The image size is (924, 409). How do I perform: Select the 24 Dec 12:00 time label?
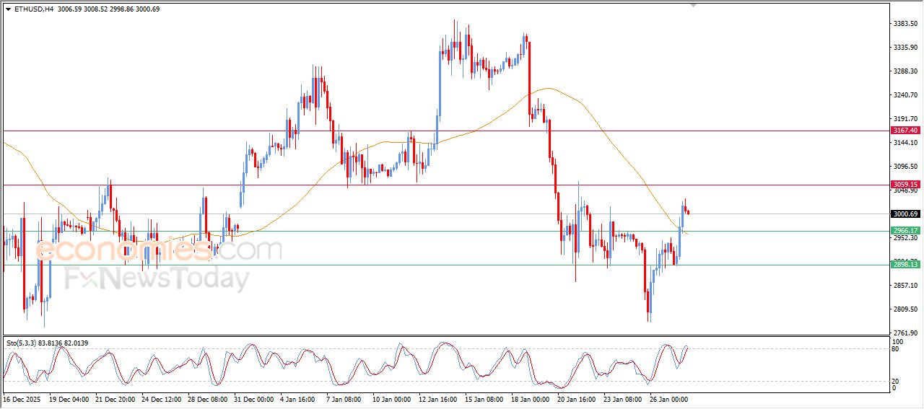[161, 399]
